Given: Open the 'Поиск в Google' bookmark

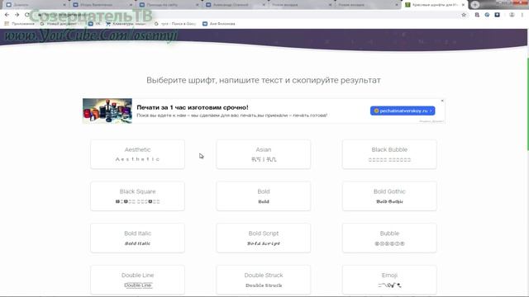Looking at the screenshot, I should [x=174, y=24].
